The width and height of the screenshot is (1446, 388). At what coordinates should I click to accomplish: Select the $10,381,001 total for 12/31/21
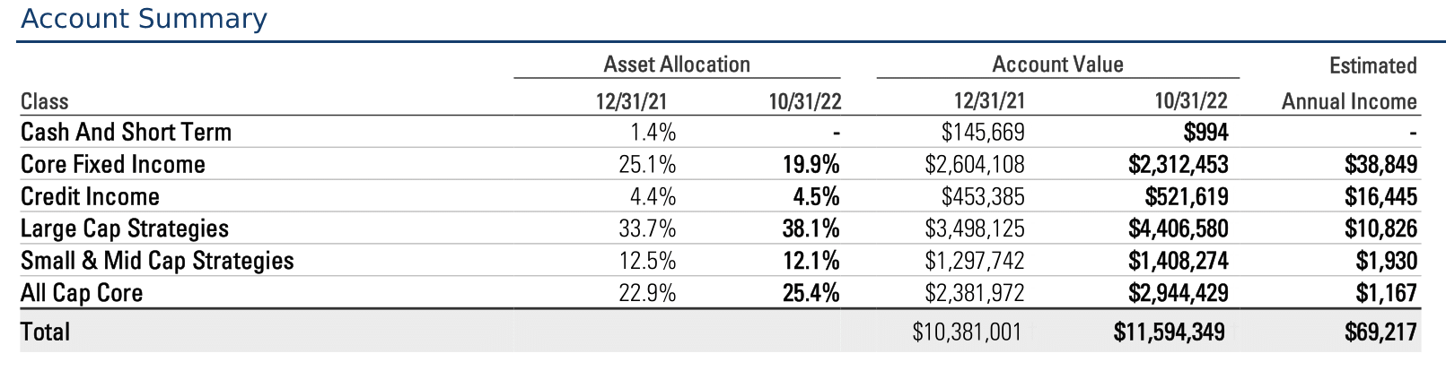click(x=967, y=332)
